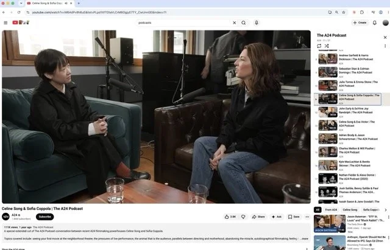Reload the page with refresh icon

pos(19,12)
